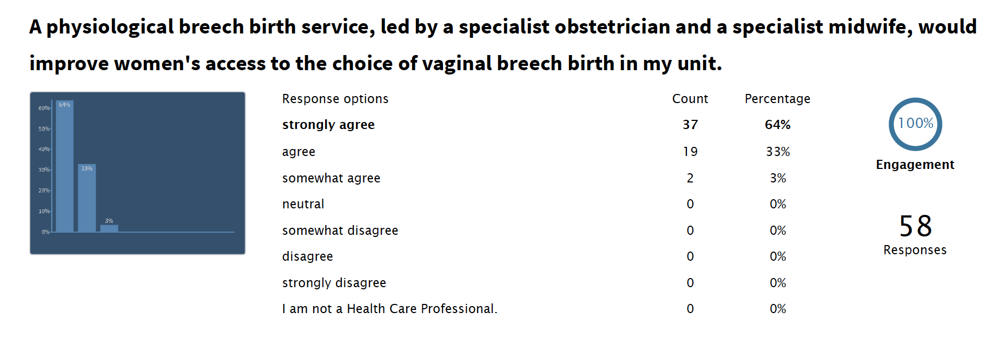
Task: Click the count 37 for strongly agree
Action: tap(690, 125)
